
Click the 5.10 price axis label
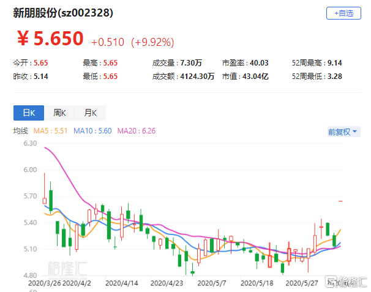pos(30,249)
